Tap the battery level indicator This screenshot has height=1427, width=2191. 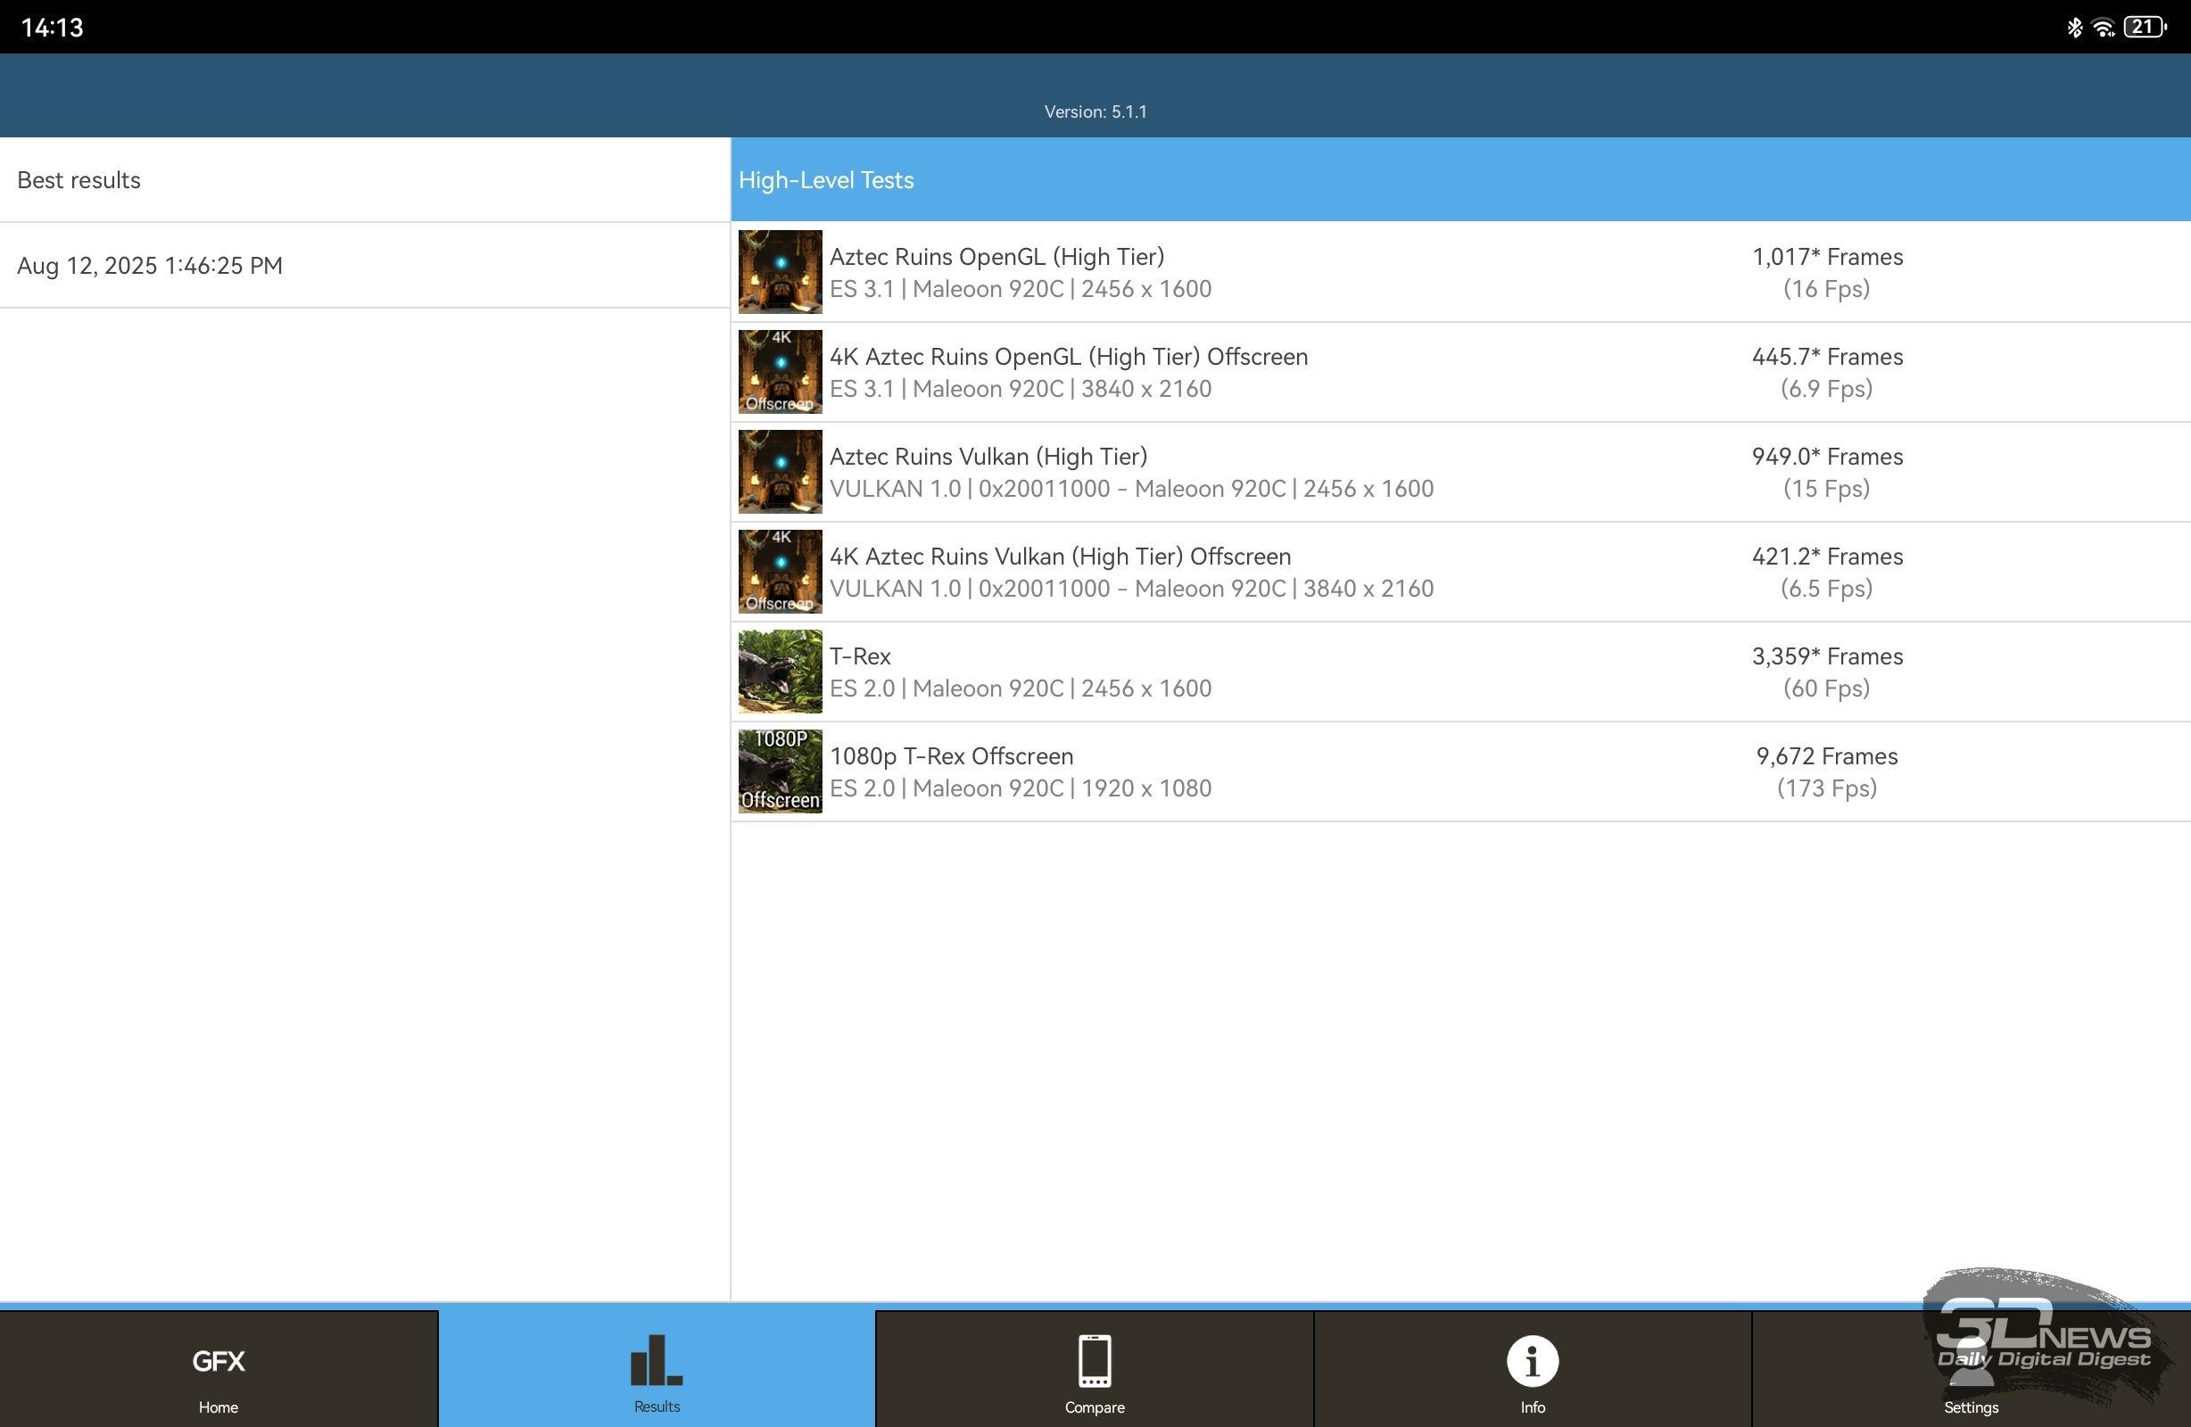(x=2144, y=27)
